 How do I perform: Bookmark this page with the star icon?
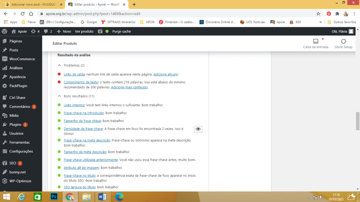318,14
